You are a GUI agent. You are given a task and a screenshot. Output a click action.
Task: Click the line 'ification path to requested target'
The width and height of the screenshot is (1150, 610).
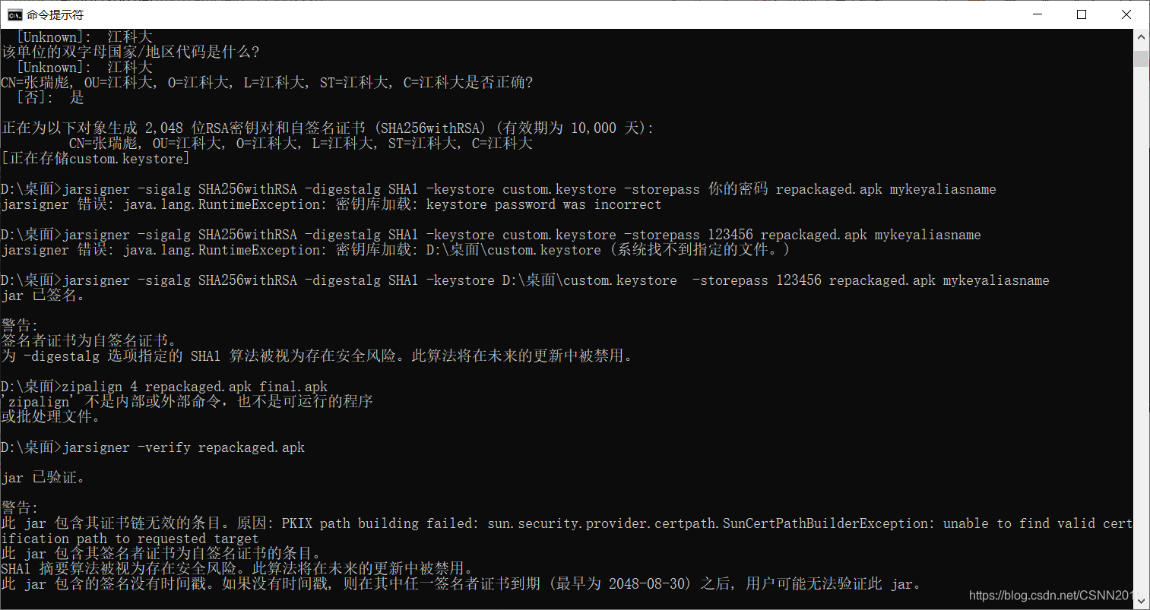coord(130,538)
